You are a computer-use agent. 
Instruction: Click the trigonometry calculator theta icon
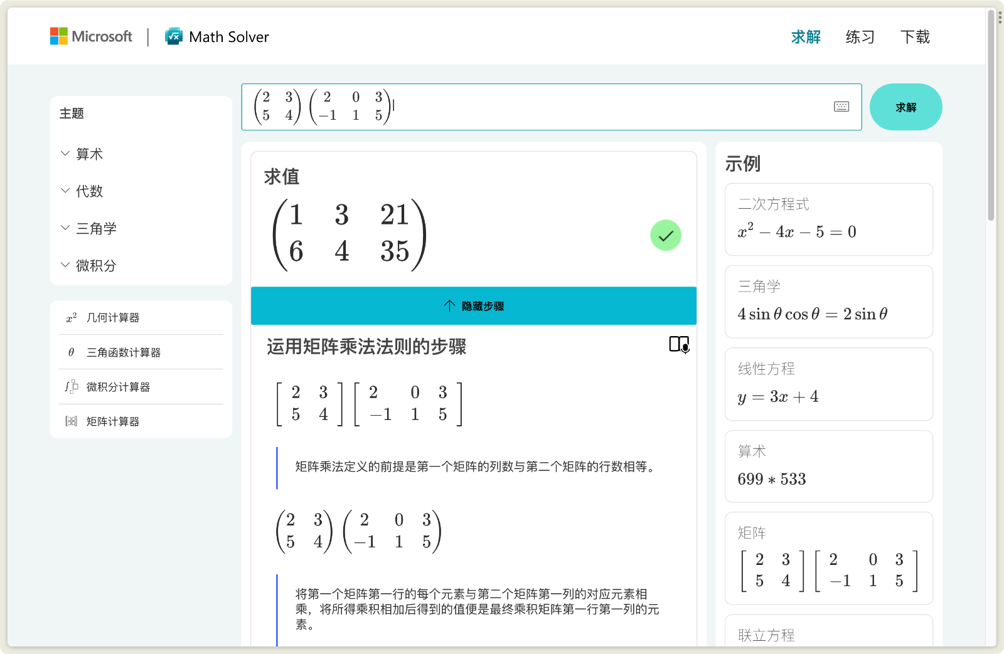(72, 352)
